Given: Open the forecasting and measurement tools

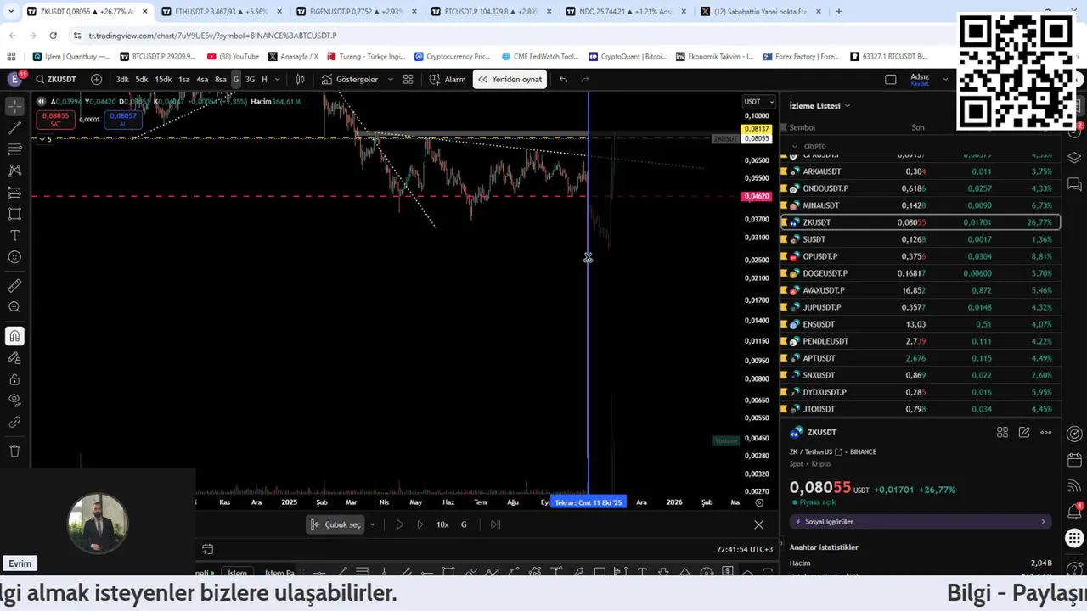Looking at the screenshot, I should [x=14, y=193].
